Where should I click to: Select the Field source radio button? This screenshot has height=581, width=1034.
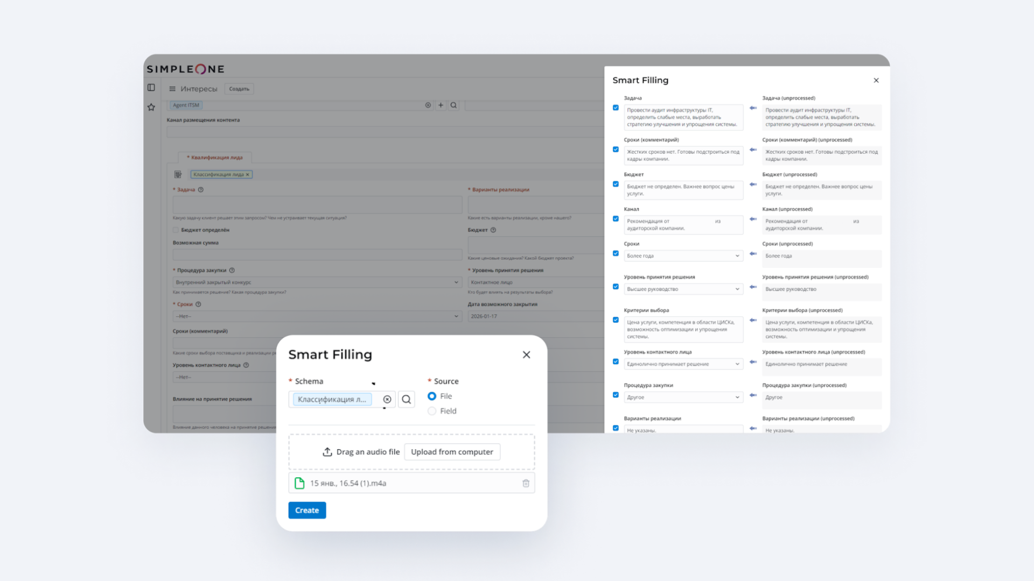point(432,411)
